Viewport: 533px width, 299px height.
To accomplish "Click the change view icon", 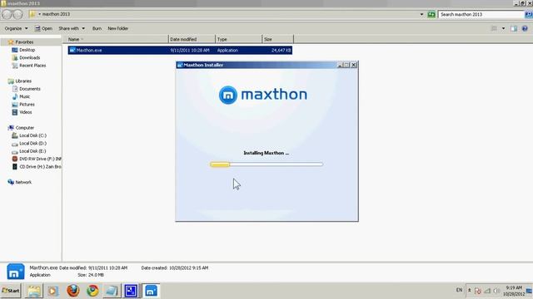I will click(x=494, y=28).
